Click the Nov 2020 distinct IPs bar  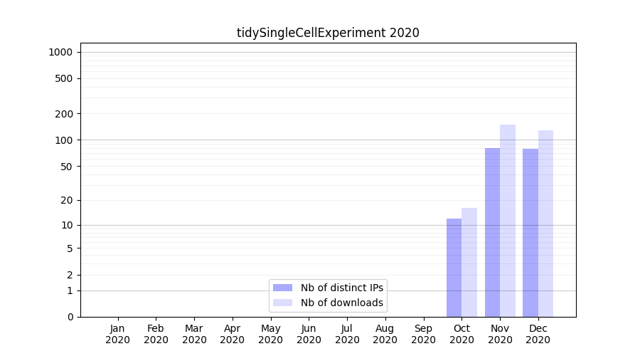[x=492, y=233]
